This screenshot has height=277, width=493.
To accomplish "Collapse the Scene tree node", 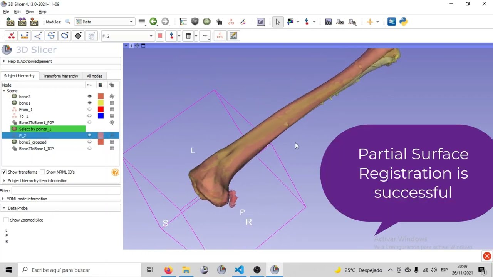I will [4, 91].
